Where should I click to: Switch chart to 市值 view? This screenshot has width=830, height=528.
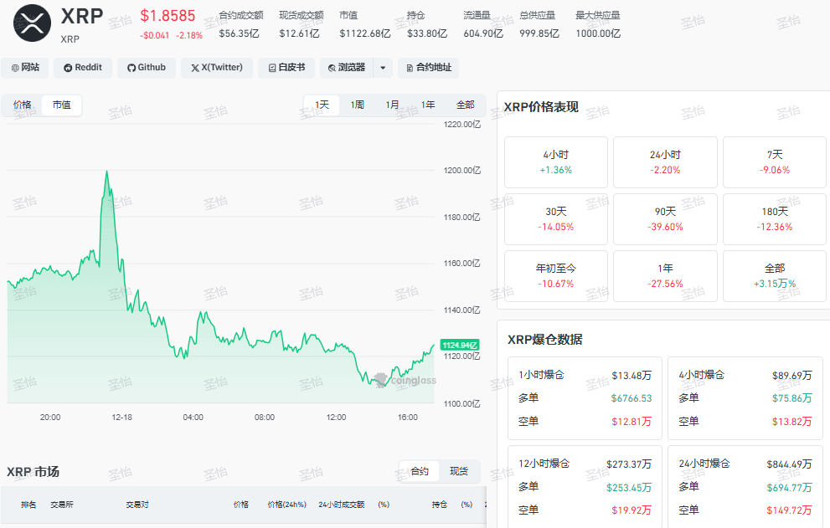(61, 105)
